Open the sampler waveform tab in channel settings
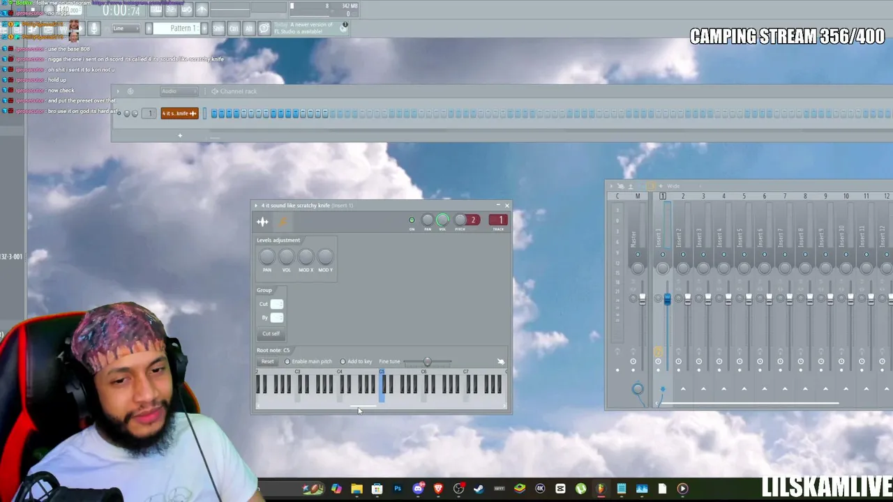The height and width of the screenshot is (502, 893). (x=262, y=222)
